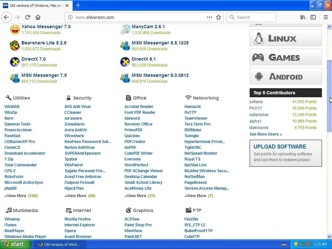Click the 3:15 AM taskbar clock
This screenshot has width=332, height=249.
(320, 244)
